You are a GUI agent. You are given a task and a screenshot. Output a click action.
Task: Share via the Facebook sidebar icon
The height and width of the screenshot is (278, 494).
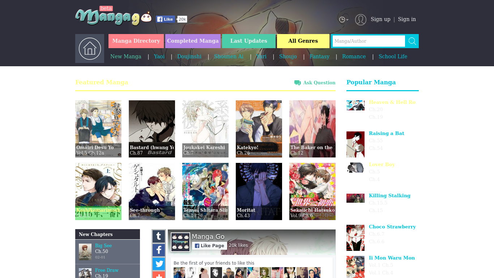tap(159, 250)
